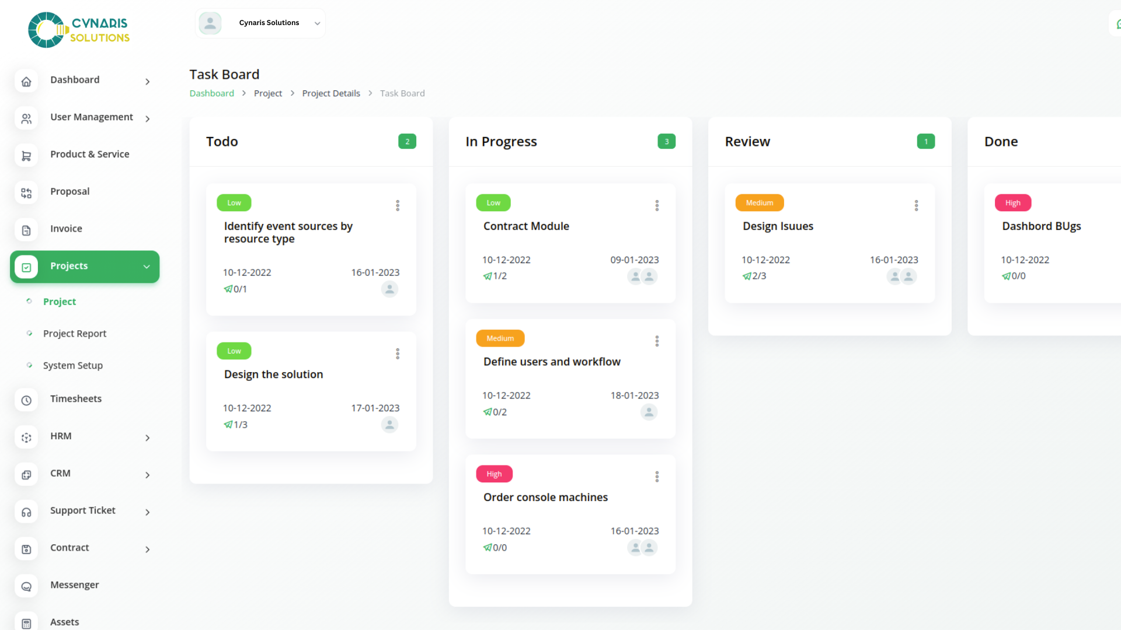Click the User Management people icon
This screenshot has height=630, width=1121.
[26, 119]
